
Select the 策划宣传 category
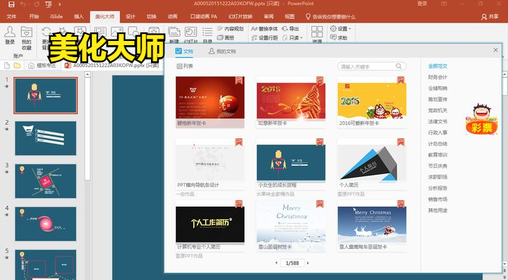[x=437, y=99]
